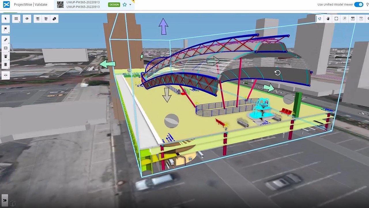
Task: Click the green right-pointing arrow near roof
Action: click(x=269, y=88)
